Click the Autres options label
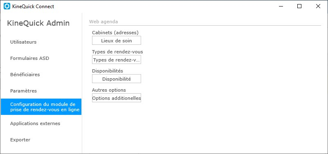 coord(109,90)
